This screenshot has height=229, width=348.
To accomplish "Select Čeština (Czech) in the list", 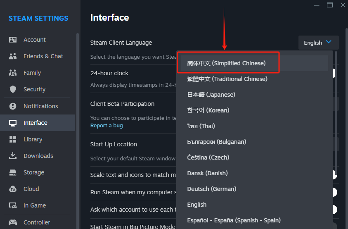I will click(255, 157).
